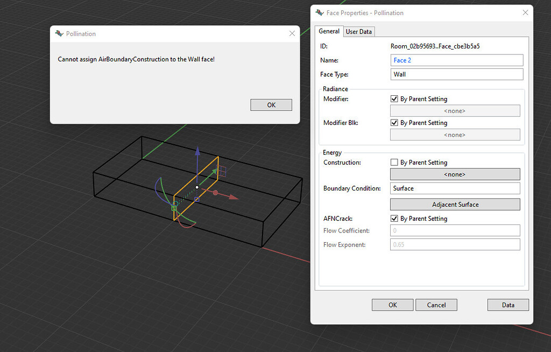The height and width of the screenshot is (352, 551).
Task: Open the Modifier none selector
Action: (x=455, y=110)
